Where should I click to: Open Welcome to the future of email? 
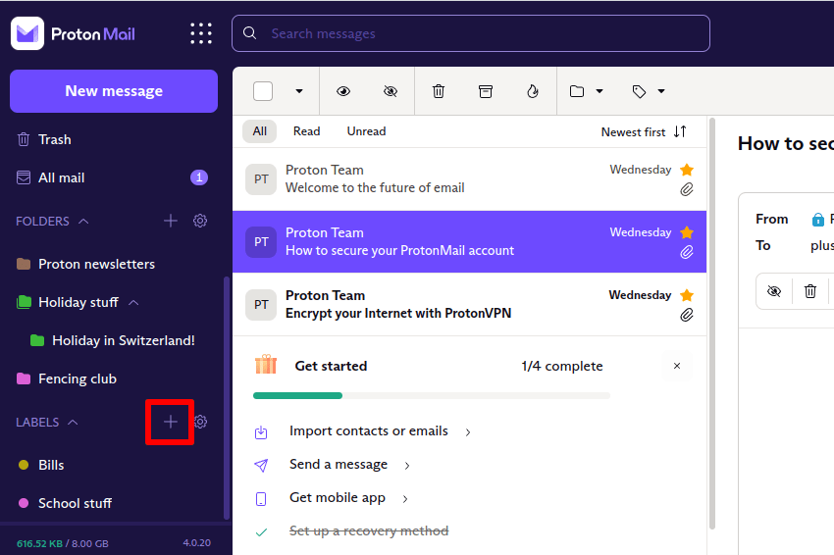click(470, 179)
